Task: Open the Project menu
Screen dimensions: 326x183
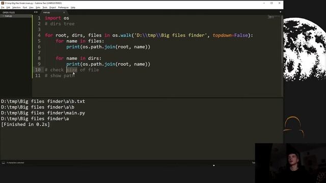Action: pyautogui.click(x=52, y=8)
